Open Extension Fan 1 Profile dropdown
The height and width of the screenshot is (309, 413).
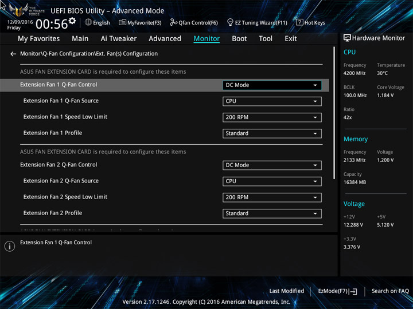(x=272, y=133)
